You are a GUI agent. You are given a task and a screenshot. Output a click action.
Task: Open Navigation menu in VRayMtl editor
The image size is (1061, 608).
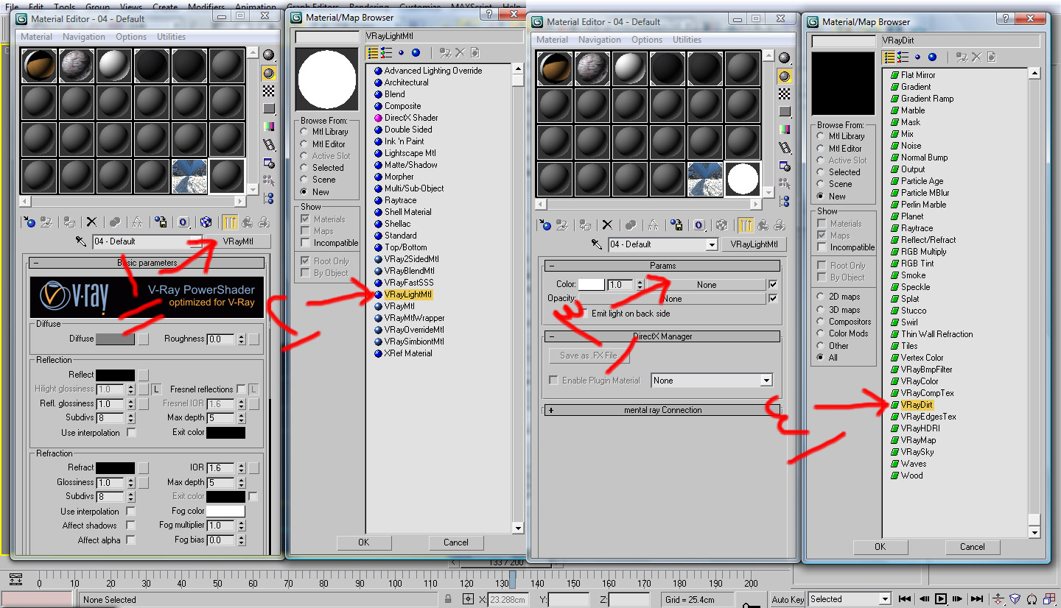[84, 37]
